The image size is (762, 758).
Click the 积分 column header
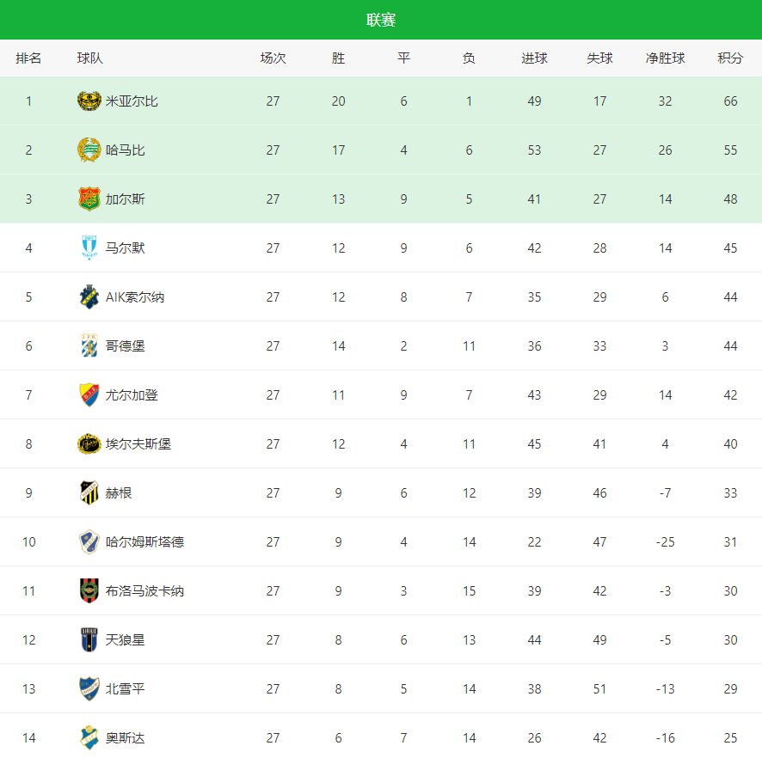(x=730, y=58)
